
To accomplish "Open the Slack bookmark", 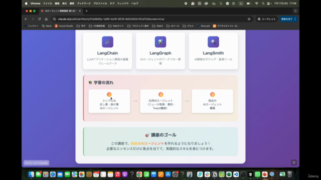I will [x=47, y=26].
